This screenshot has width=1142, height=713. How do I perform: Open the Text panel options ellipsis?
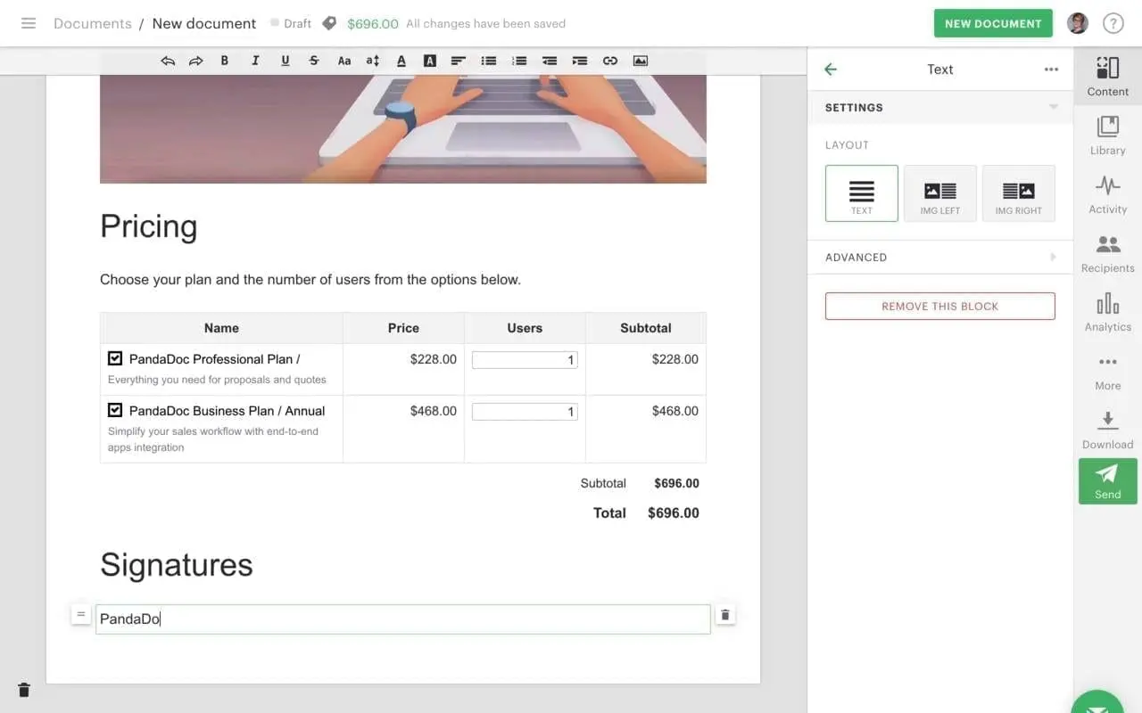pyautogui.click(x=1051, y=70)
